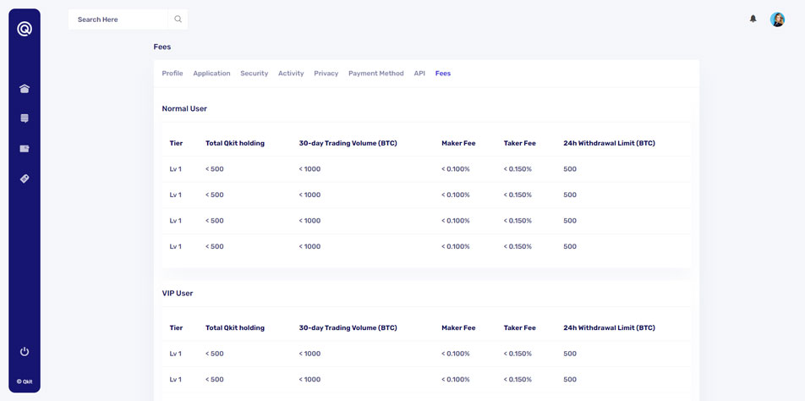Open the Home icon in the sidebar

point(25,89)
